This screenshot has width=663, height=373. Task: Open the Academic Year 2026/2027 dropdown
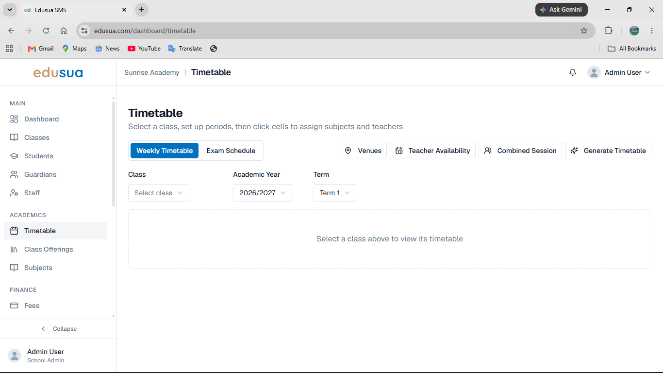263,193
